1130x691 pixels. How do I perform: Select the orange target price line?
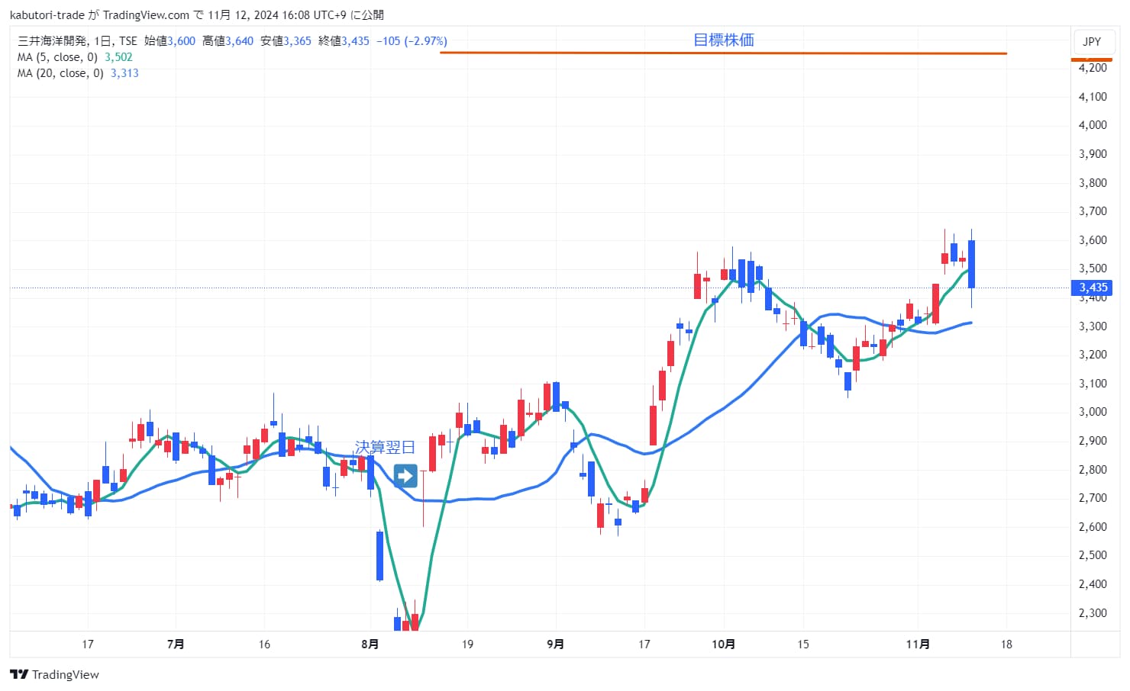[x=723, y=53]
